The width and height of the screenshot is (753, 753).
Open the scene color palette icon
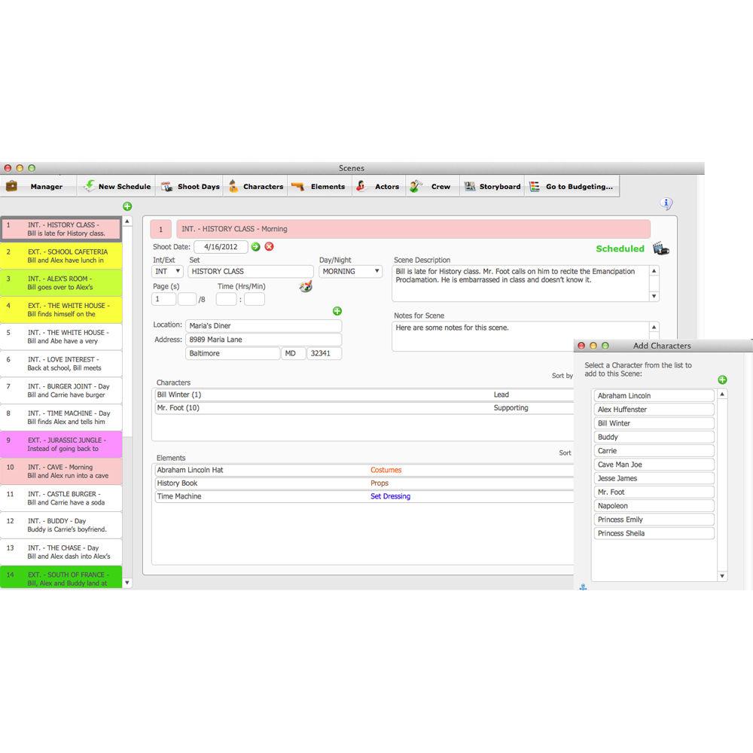click(x=305, y=286)
